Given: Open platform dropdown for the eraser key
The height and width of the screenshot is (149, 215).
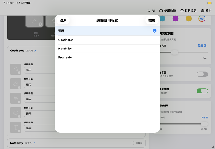Looking at the screenshot, I should click(39, 85).
